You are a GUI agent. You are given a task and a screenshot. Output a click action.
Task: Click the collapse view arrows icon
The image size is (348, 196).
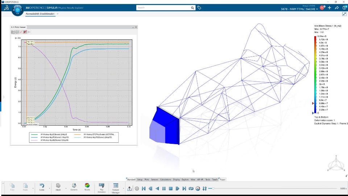tap(344, 14)
